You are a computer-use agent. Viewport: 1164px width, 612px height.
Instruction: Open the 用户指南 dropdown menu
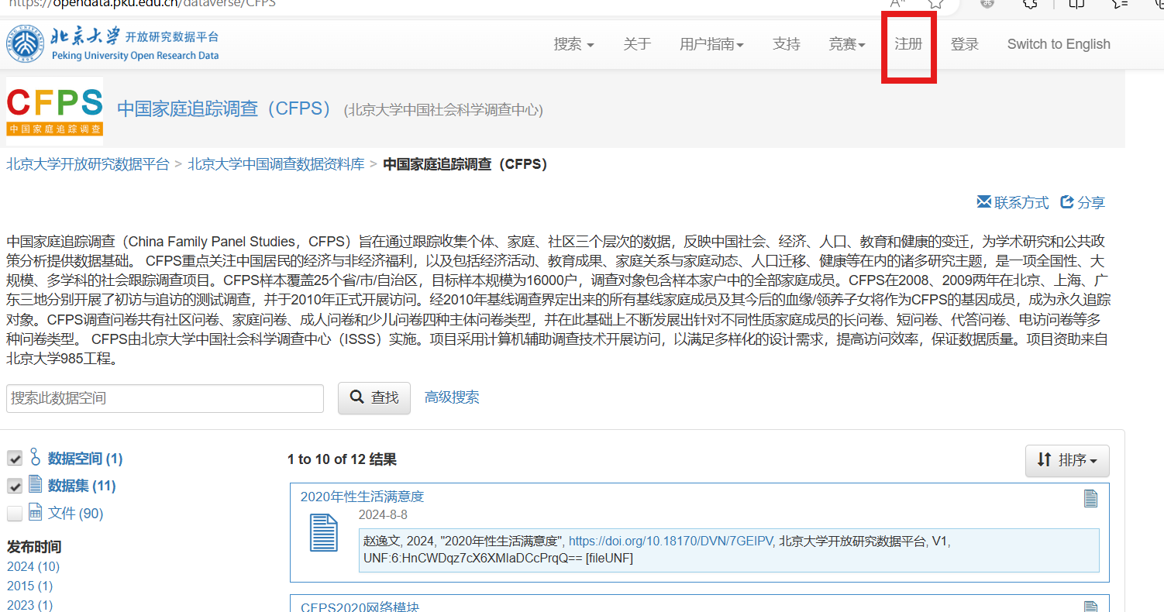711,44
